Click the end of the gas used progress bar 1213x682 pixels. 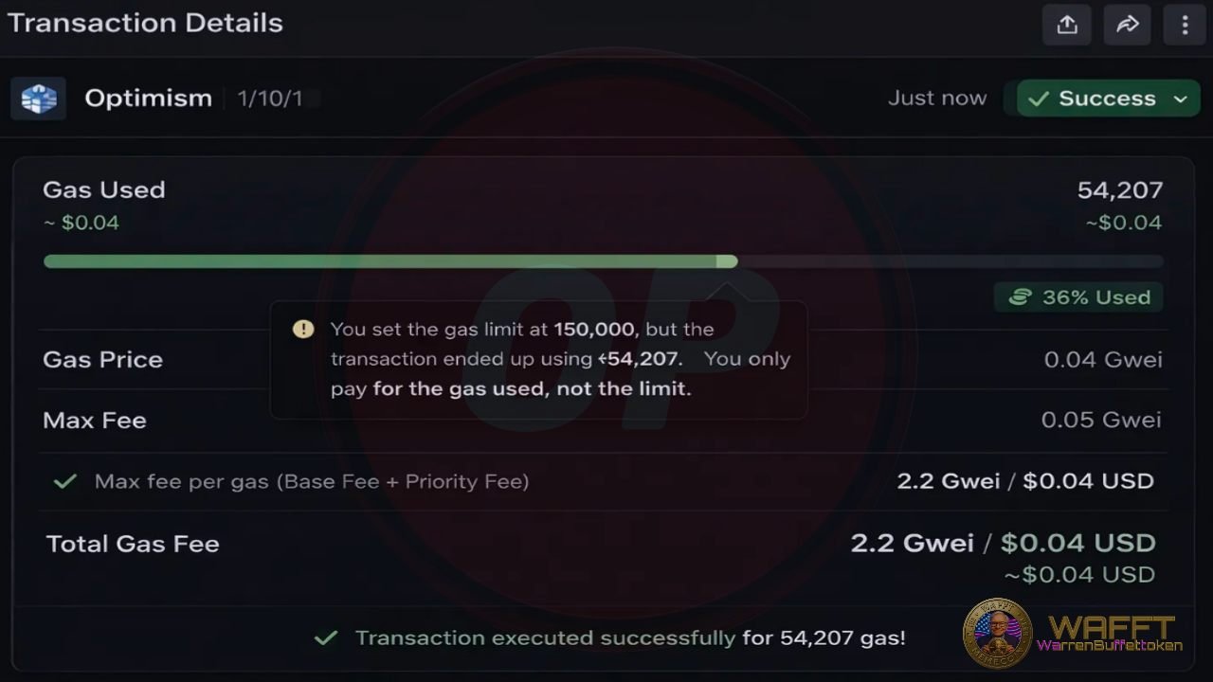[727, 261]
